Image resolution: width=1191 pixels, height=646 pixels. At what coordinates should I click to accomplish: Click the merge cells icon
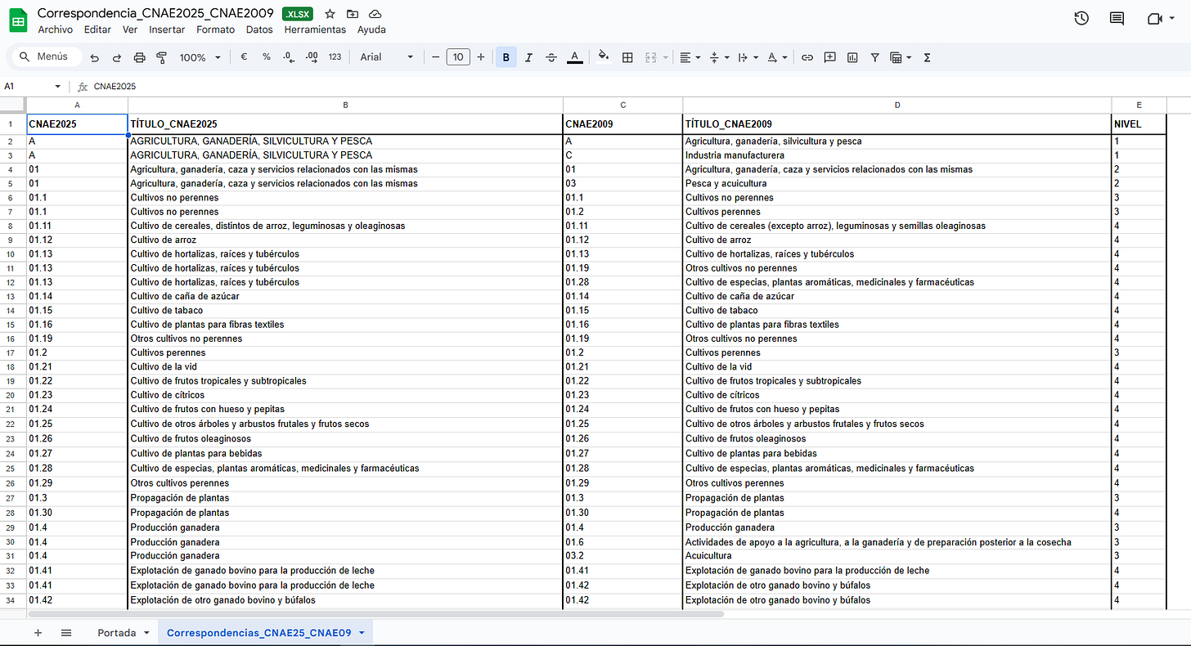tap(651, 57)
